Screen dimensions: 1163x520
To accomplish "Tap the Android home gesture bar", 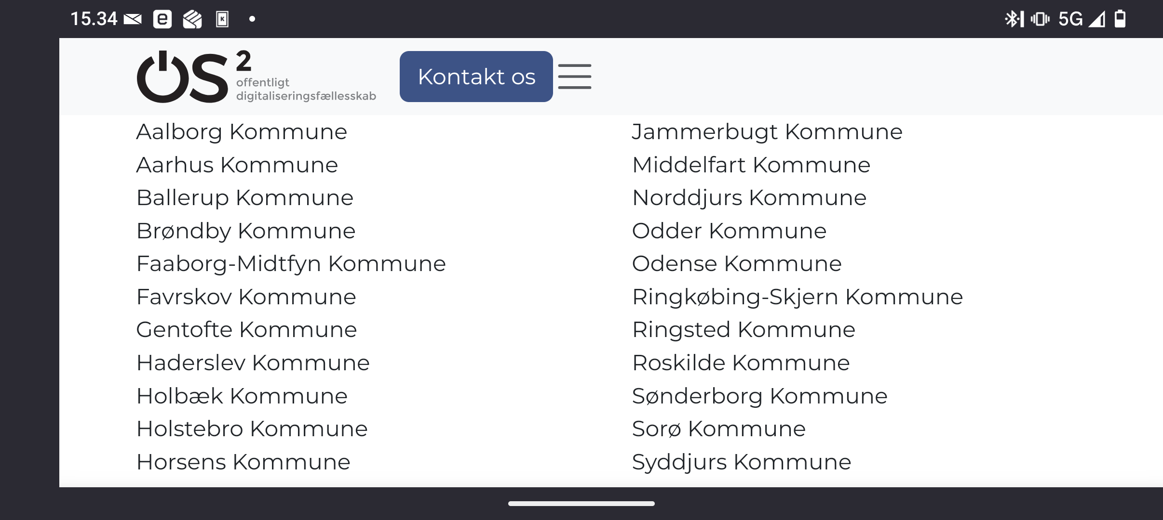I will pyautogui.click(x=581, y=504).
